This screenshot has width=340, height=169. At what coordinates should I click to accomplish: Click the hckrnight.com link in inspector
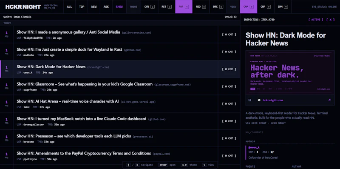pyautogui.click(x=273, y=100)
